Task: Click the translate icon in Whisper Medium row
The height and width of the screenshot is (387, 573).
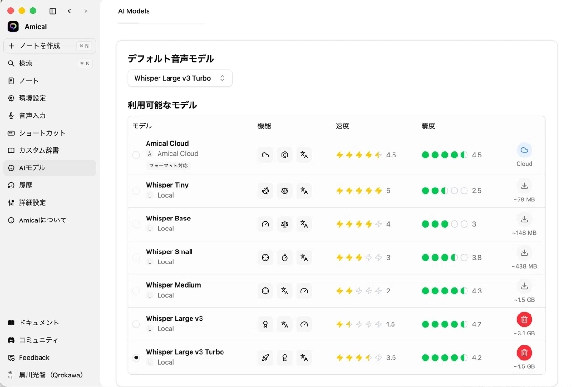Action: point(285,291)
